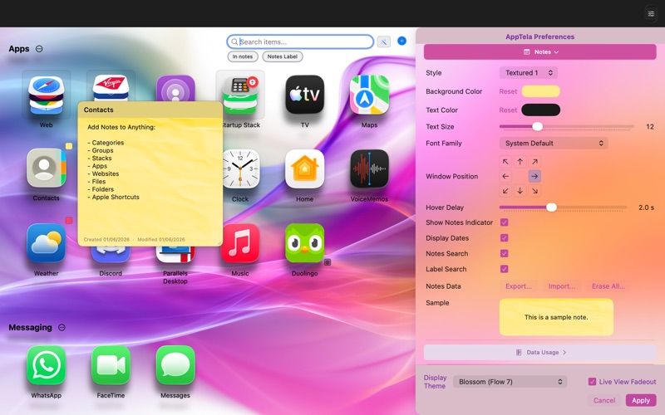Click the small badge next to Duolingo

click(328, 262)
